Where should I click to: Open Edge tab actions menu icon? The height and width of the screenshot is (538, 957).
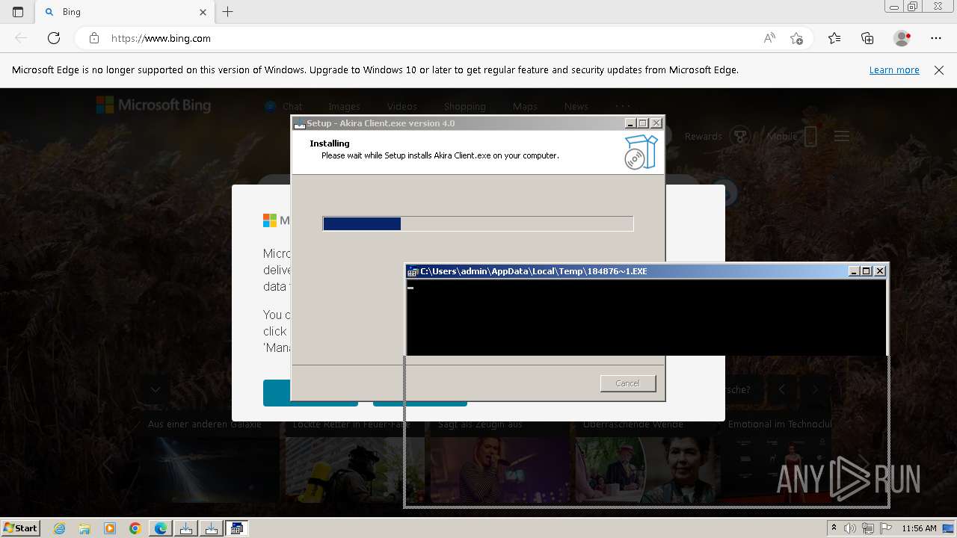18,12
